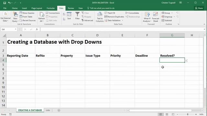
Task: Click Tell me what you want to do
Action: [101, 8]
